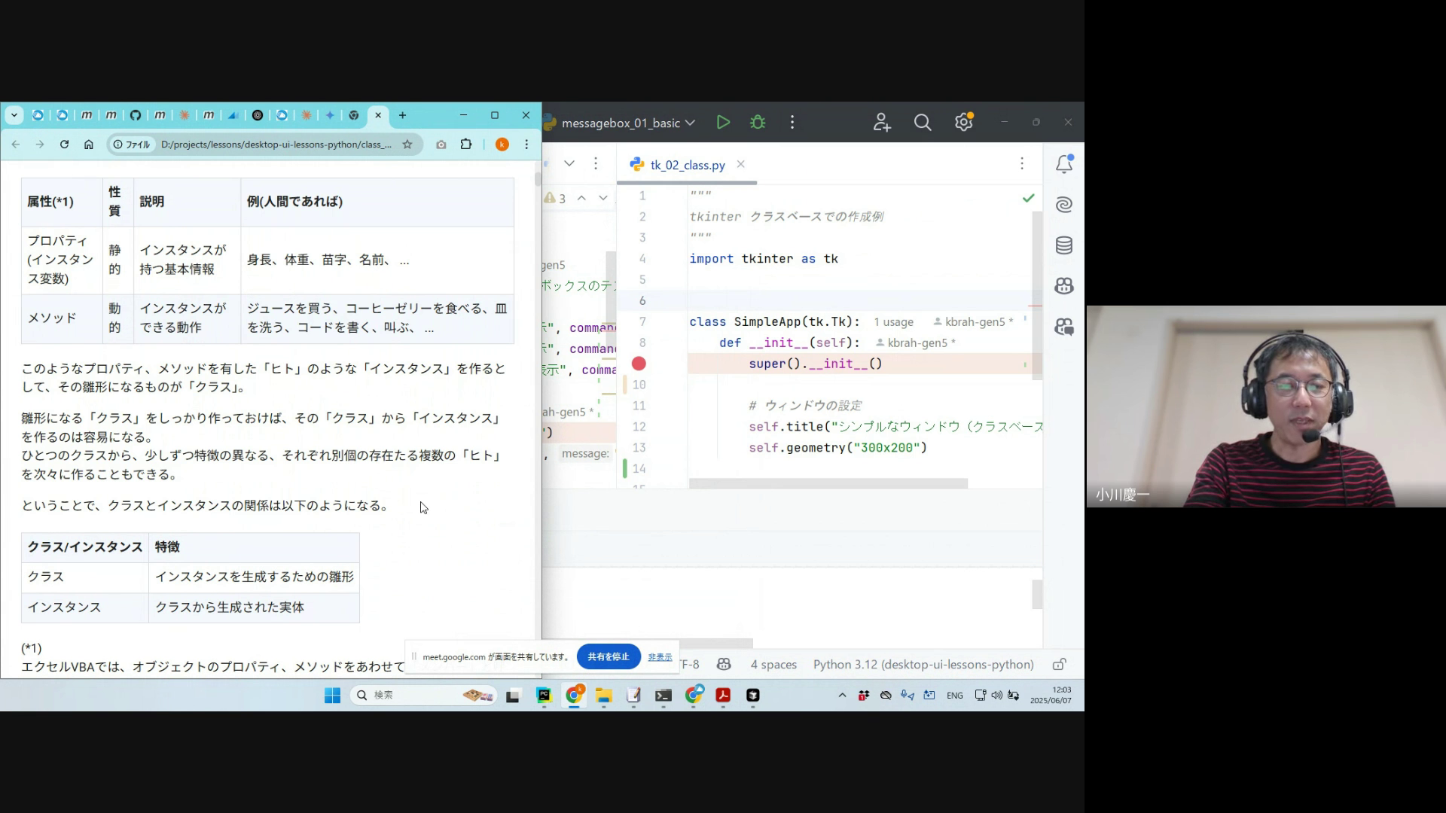Jump to next highlighted warning arrow
Viewport: 1446px width, 813px height.
602,198
